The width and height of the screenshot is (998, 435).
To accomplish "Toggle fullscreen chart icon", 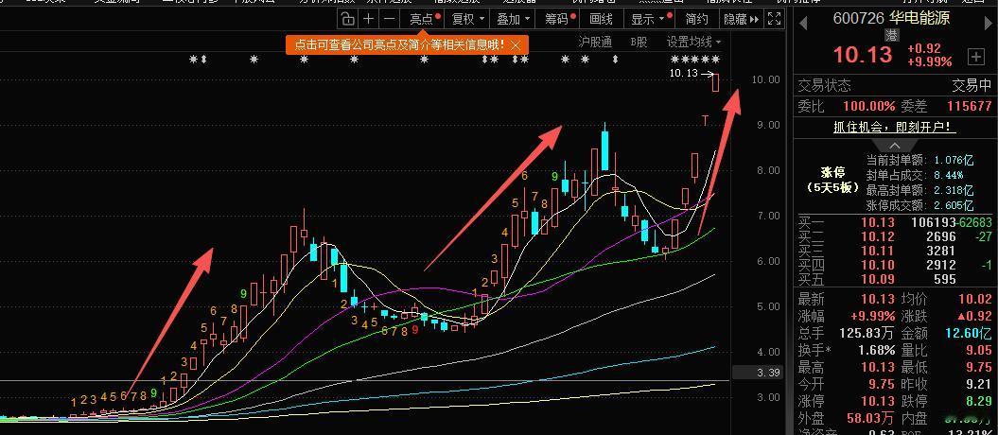I will coord(774,19).
